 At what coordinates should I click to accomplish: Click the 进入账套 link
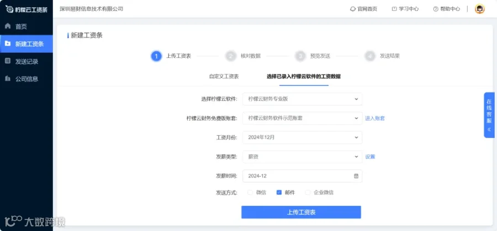(x=375, y=118)
